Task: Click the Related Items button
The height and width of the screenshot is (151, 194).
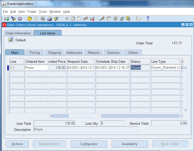Action: pos(49,144)
